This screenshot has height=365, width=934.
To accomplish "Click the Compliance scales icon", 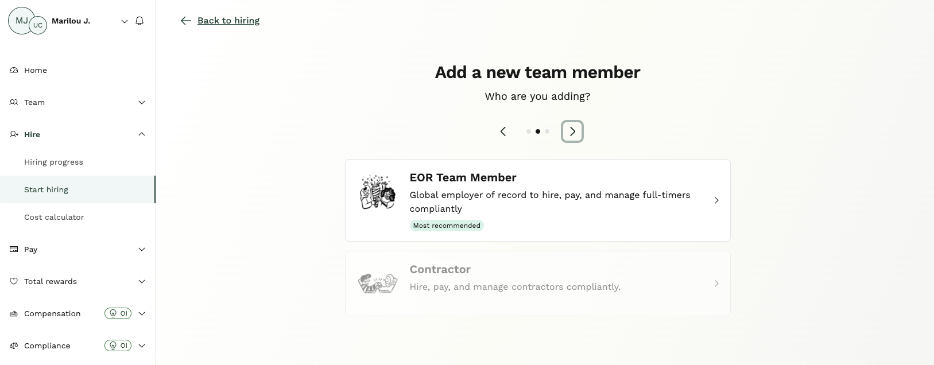I will pos(13,345).
